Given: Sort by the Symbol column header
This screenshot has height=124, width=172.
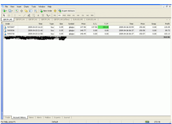Looking at the screenshot, I should 69,24.
